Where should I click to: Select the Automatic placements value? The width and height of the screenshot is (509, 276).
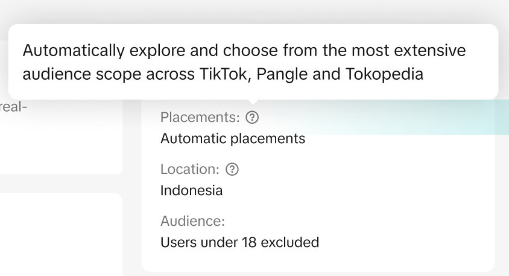233,138
